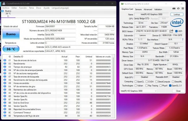The width and height of the screenshot is (188, 121).
Task: Open the GPU-Z hamburger menu icon
Action: [183, 8]
